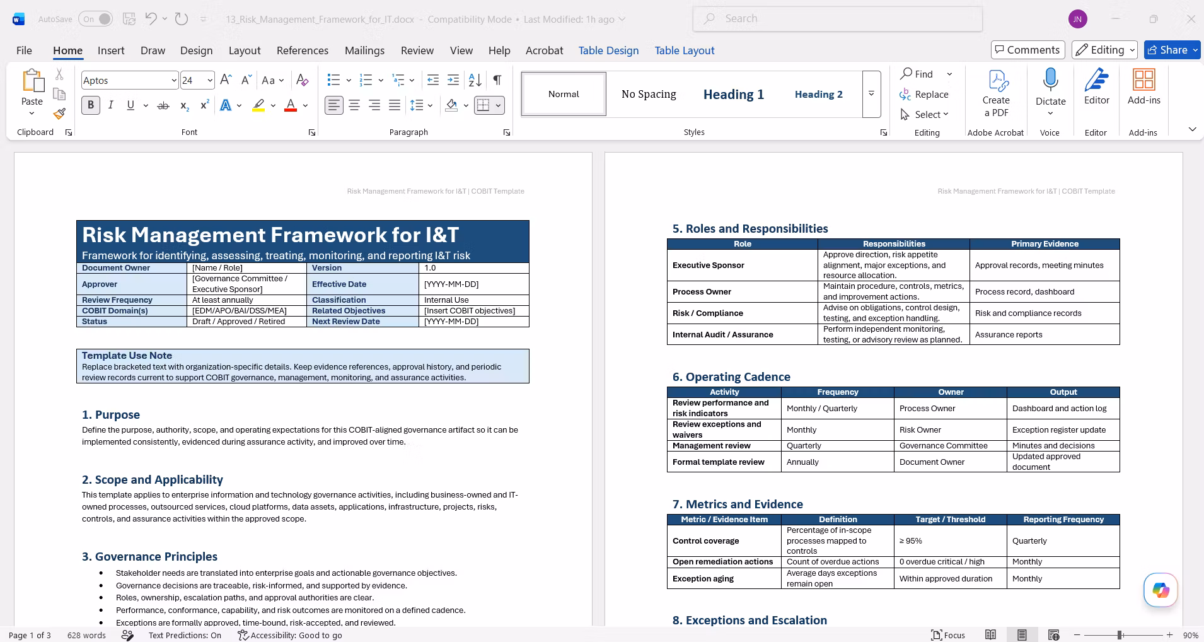1204x642 pixels.
Task: Toggle bold formatting
Action: [91, 105]
